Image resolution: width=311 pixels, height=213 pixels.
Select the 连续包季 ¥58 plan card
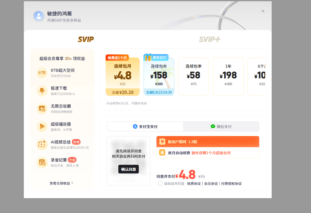[x=194, y=77]
